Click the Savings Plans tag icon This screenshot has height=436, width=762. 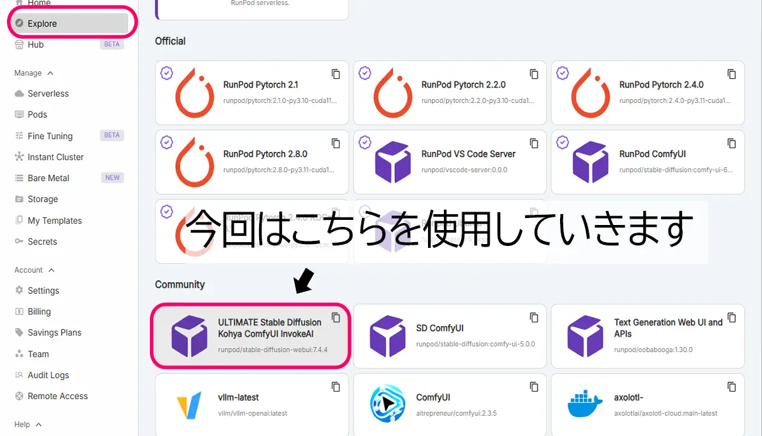coord(19,332)
